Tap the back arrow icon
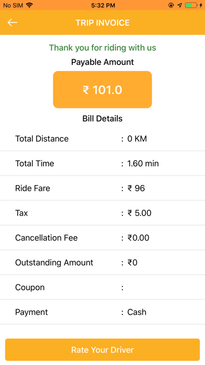The height and width of the screenshot is (365, 205). (13, 23)
